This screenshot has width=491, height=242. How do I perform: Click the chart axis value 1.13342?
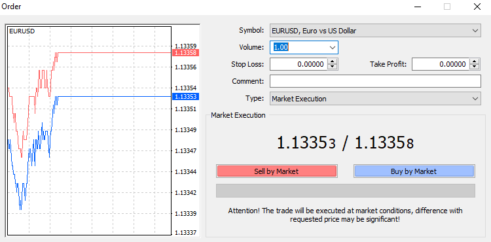pos(186,192)
